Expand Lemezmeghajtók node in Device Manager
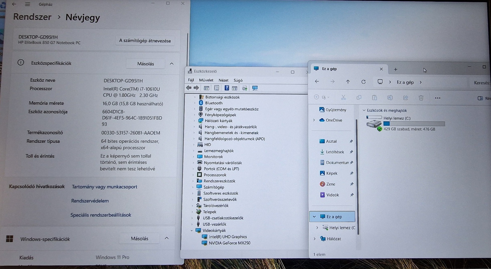This screenshot has width=491, height=269. click(194, 151)
